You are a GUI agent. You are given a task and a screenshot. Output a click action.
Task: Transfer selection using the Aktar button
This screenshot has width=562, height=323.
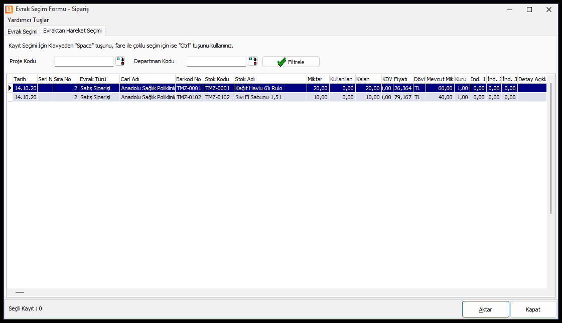pos(485,309)
